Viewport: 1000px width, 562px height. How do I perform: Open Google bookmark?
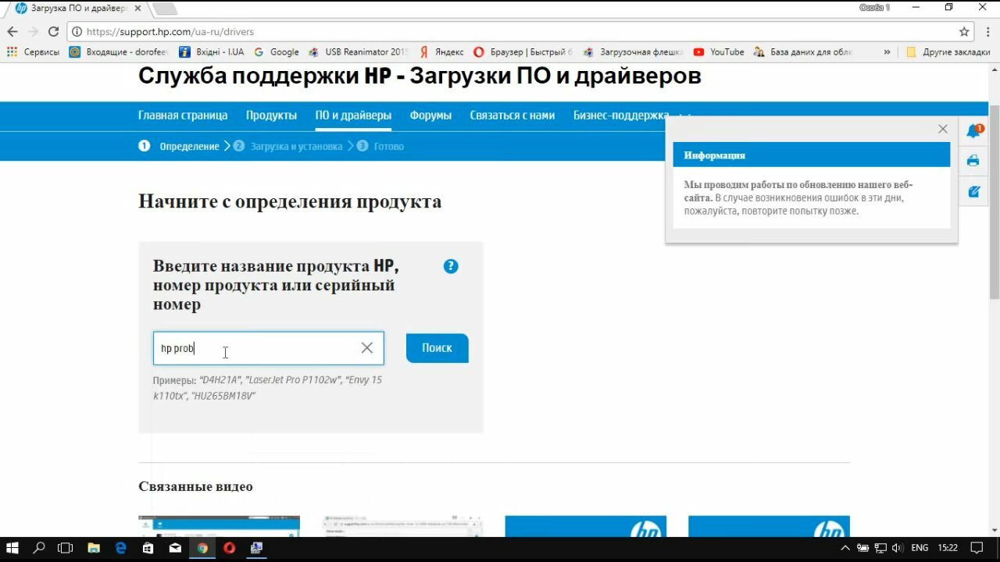pos(277,52)
